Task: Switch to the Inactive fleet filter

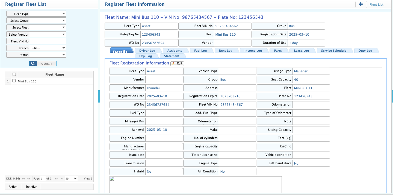Action: (31, 187)
